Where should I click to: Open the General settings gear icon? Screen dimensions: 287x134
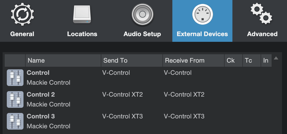22,14
